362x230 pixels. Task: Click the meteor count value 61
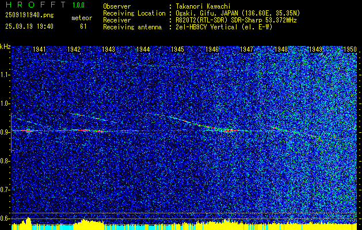pos(83,26)
